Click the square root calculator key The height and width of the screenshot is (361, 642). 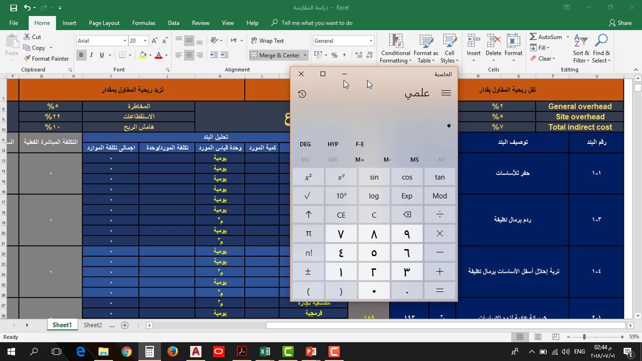[308, 196]
